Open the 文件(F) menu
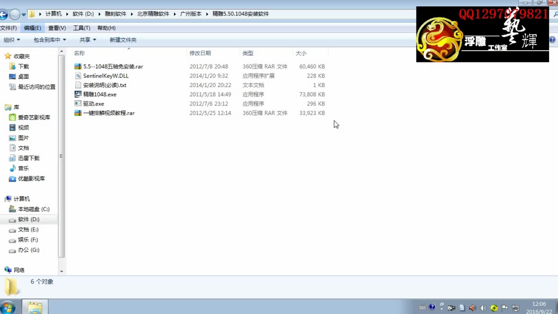Image resolution: width=558 pixels, height=314 pixels. point(8,28)
